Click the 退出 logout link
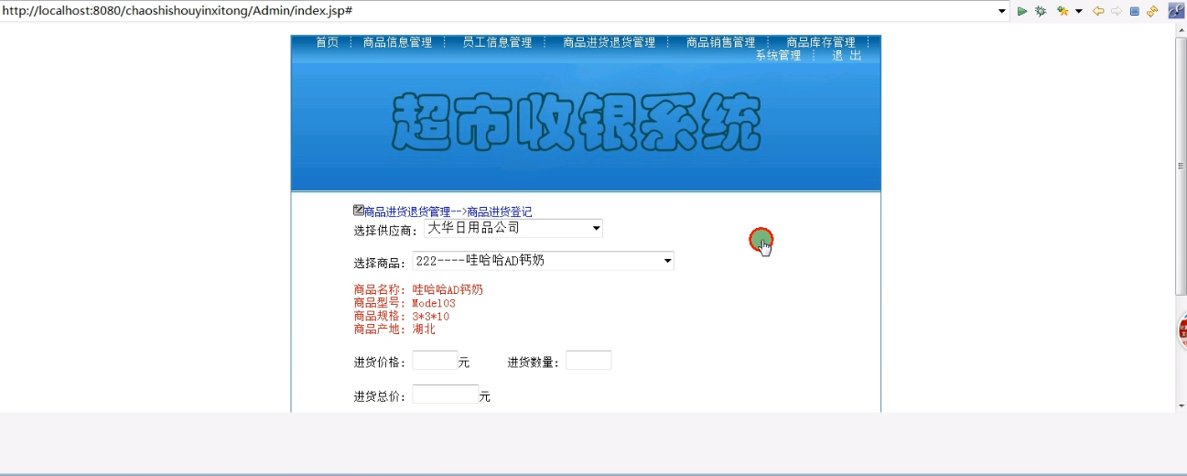Screen dimensions: 1187x476 pos(847,56)
